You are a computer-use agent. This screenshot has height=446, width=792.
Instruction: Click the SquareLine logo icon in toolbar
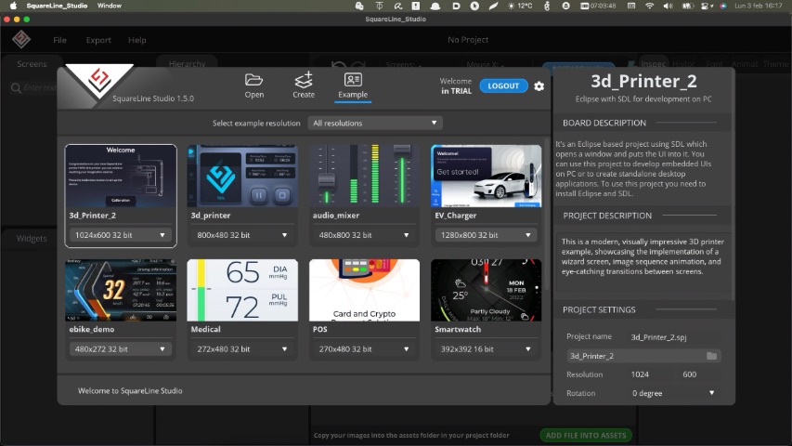point(21,39)
